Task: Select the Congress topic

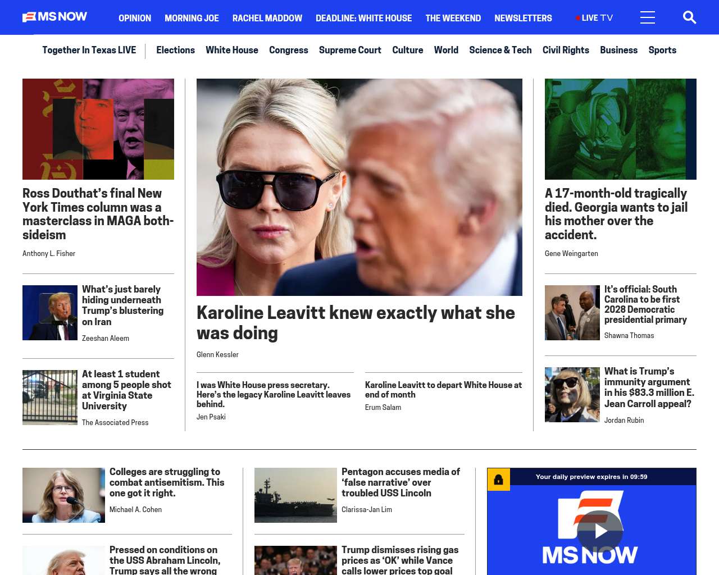Action: (x=289, y=50)
